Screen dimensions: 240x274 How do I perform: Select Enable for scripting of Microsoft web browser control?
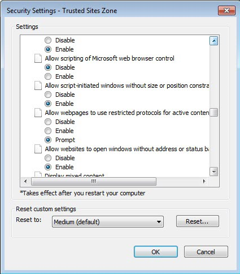(x=48, y=76)
